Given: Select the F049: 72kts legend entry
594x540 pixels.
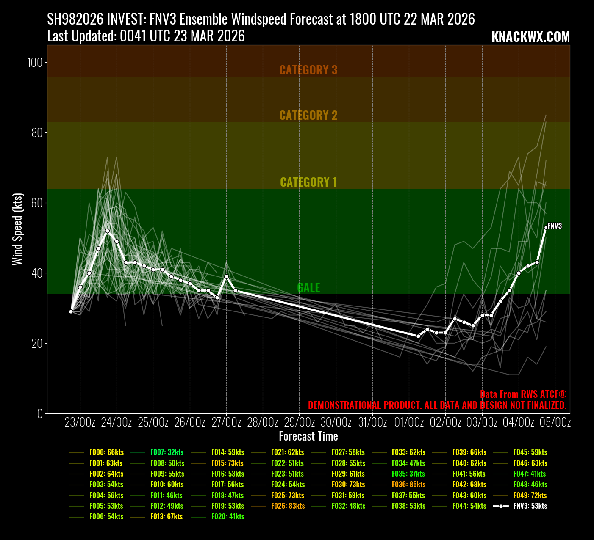Looking at the screenshot, I should click(x=530, y=495).
